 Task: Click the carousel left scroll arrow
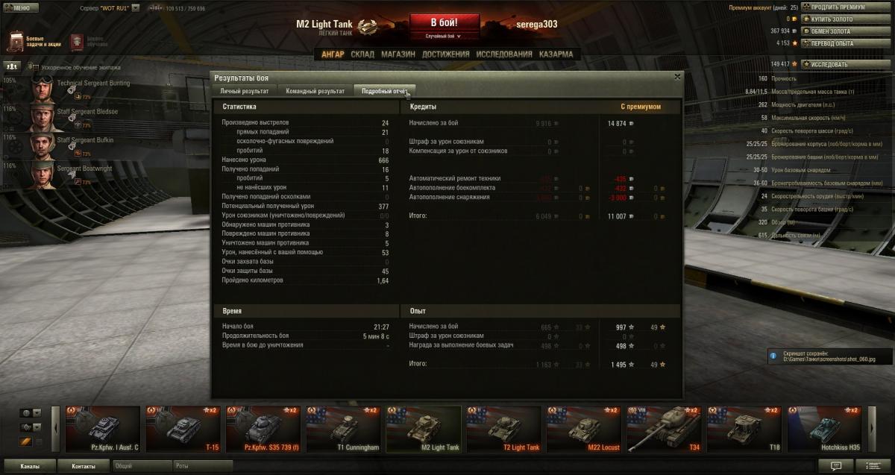55,429
